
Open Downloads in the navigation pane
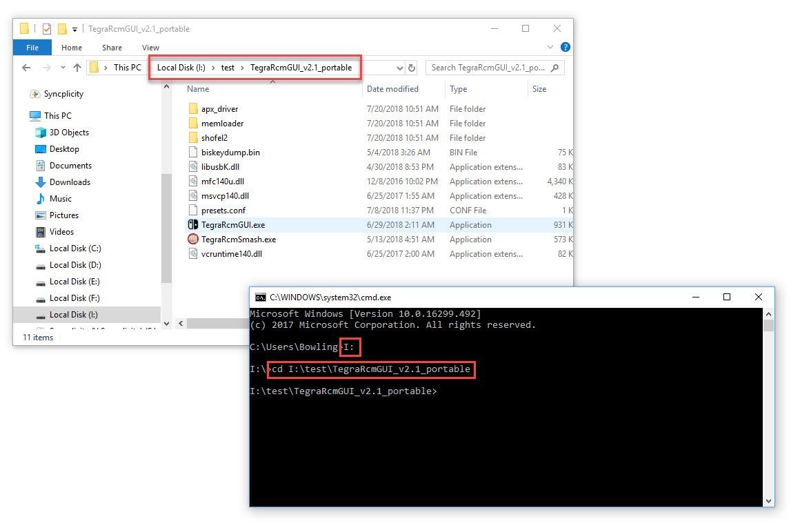(x=62, y=182)
